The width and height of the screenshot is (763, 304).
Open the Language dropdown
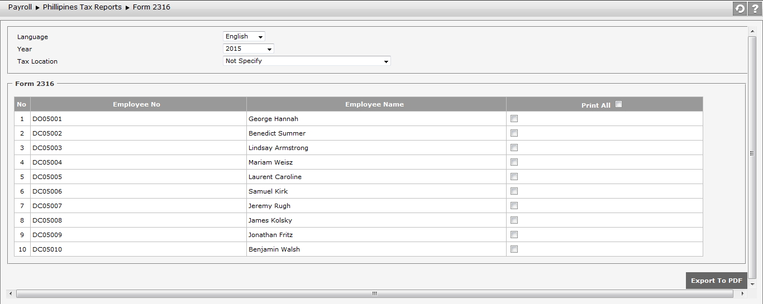coord(244,37)
